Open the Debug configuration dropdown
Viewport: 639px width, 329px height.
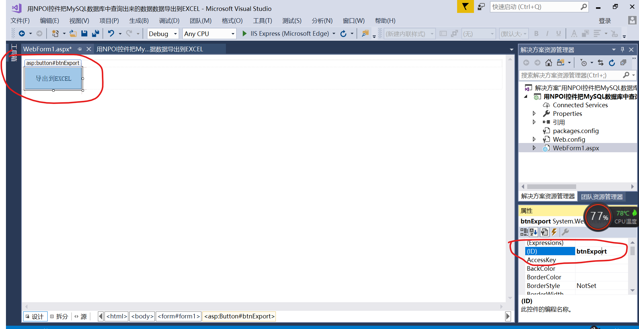point(162,33)
